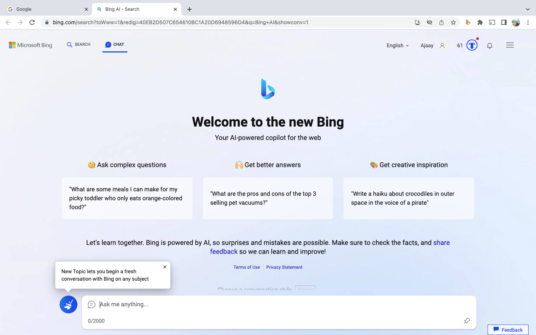This screenshot has width=536, height=335.
Task: Open the hamburger settings menu
Action: [510, 45]
